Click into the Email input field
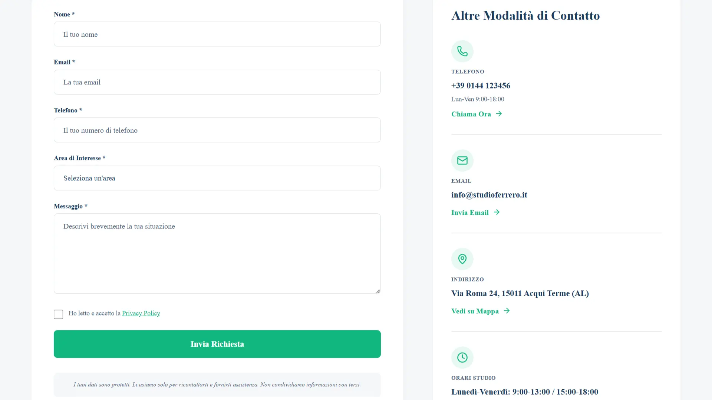 (217, 82)
